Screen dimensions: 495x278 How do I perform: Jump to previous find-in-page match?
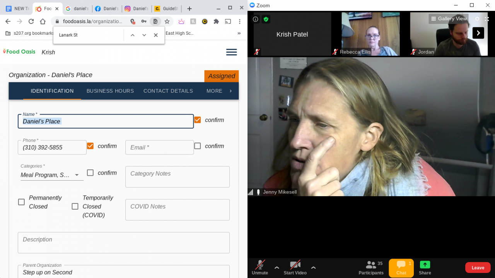[133, 35]
